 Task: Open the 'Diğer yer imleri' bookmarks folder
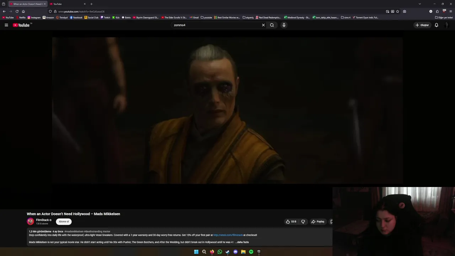coord(444,17)
